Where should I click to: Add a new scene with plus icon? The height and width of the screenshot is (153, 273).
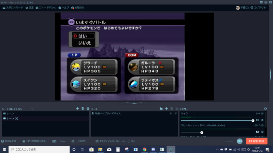pos(77,108)
